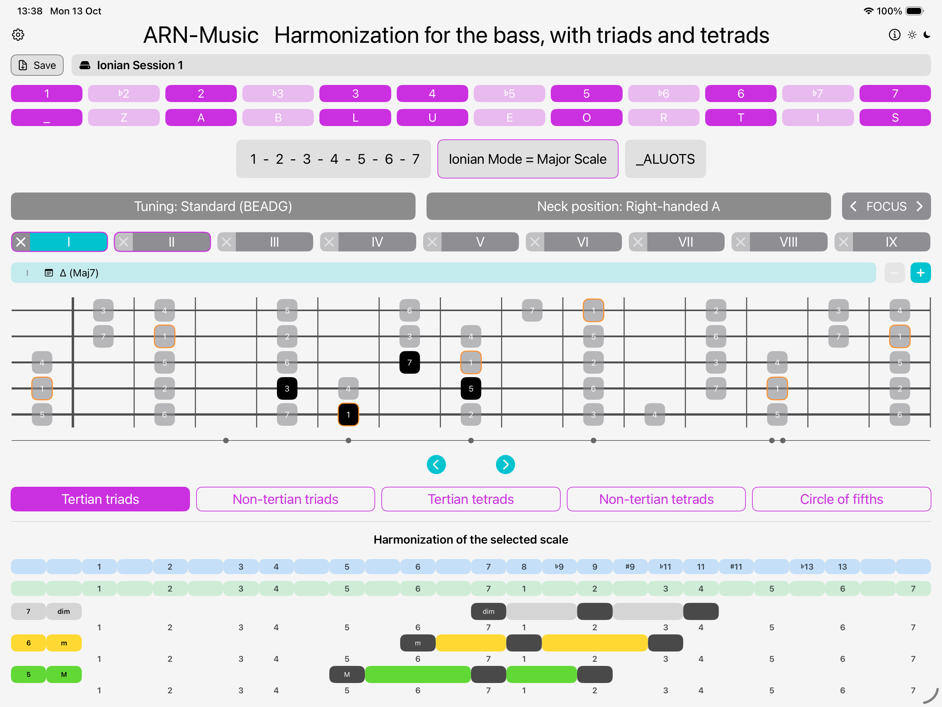Click the teal next arrow below fretboard
942x707 pixels.
(x=505, y=464)
